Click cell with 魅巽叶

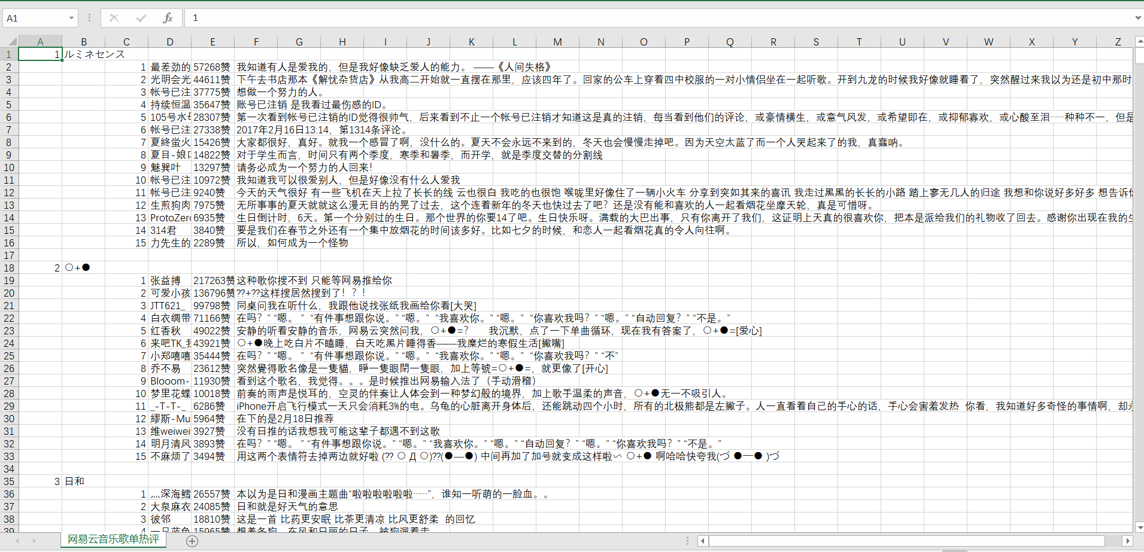170,167
